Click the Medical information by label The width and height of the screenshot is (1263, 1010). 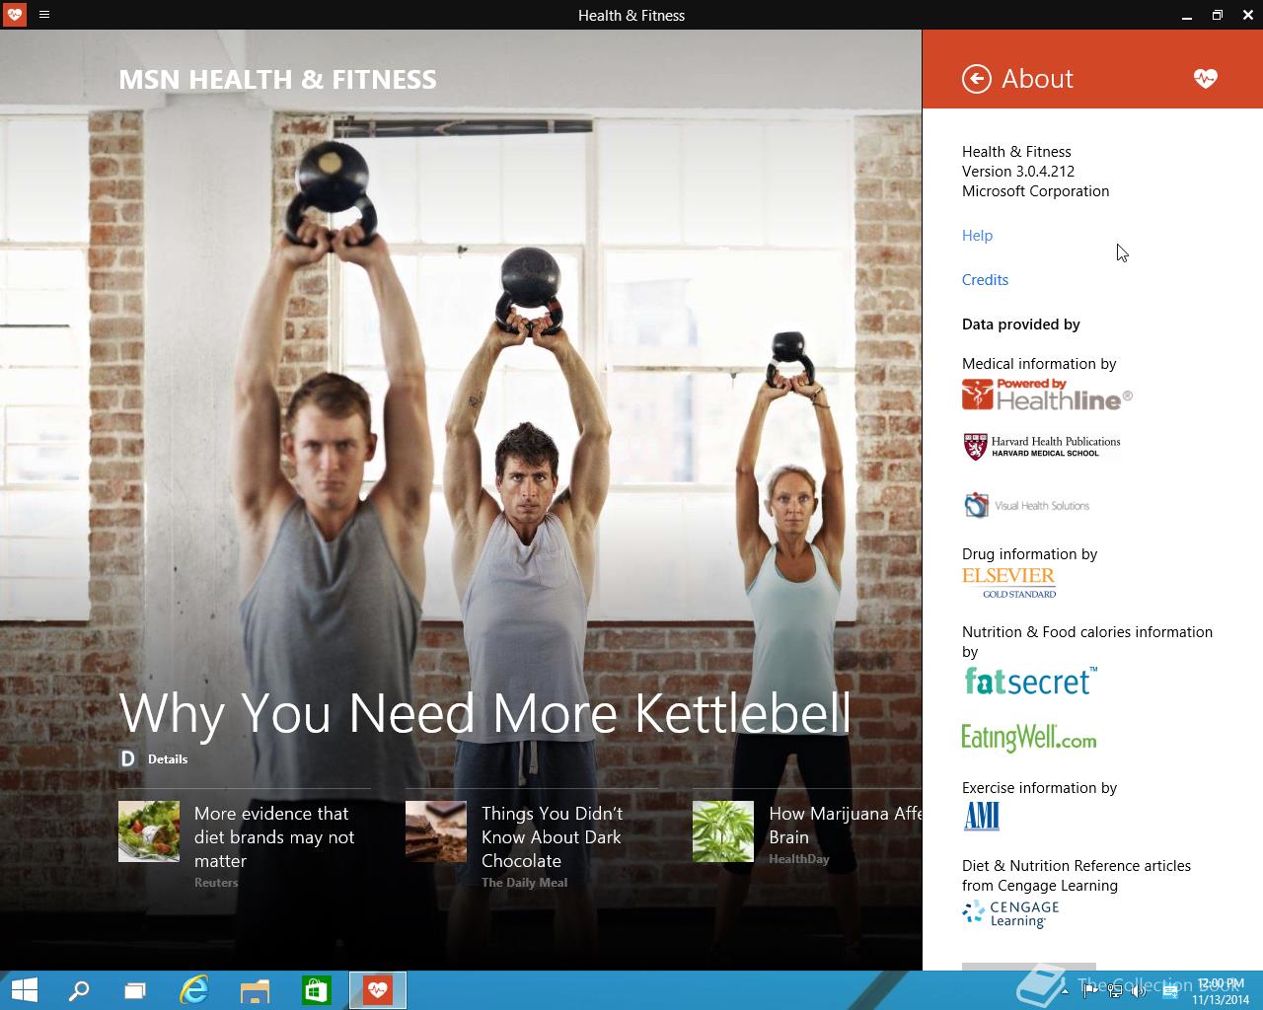click(1039, 363)
